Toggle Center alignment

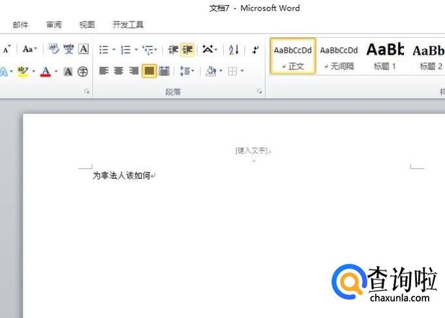pyautogui.click(x=118, y=71)
